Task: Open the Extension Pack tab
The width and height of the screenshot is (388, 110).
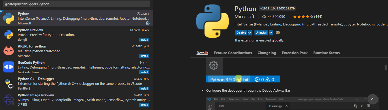Action: pos(295,53)
